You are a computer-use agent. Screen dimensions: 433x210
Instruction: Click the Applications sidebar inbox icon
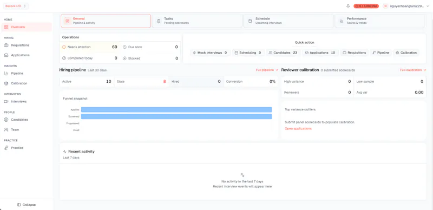6,55
